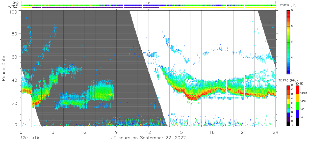The image size is (310, 143).
Task: Click the UT hours on September 22, 2022 title
Action: point(148,138)
